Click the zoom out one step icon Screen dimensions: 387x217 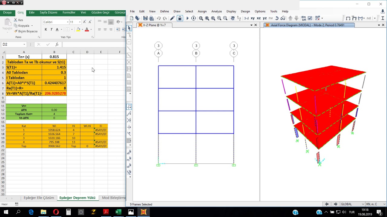tap(225, 18)
